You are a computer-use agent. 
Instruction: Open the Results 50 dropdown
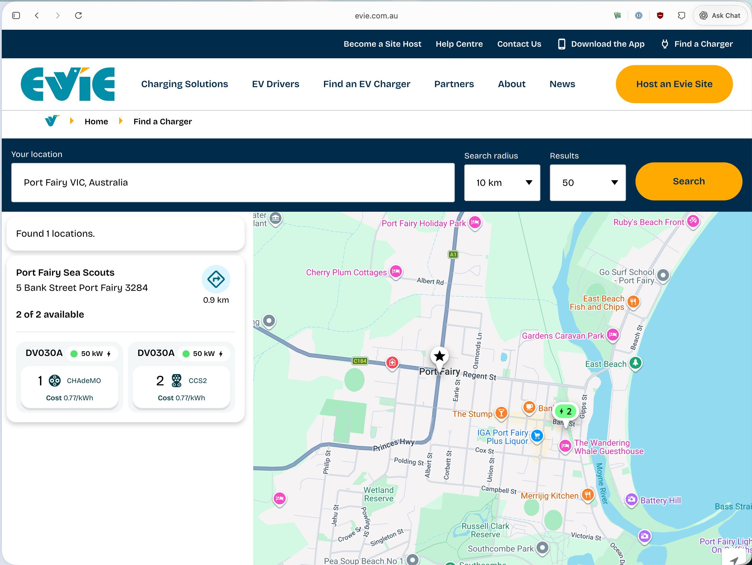(x=588, y=183)
